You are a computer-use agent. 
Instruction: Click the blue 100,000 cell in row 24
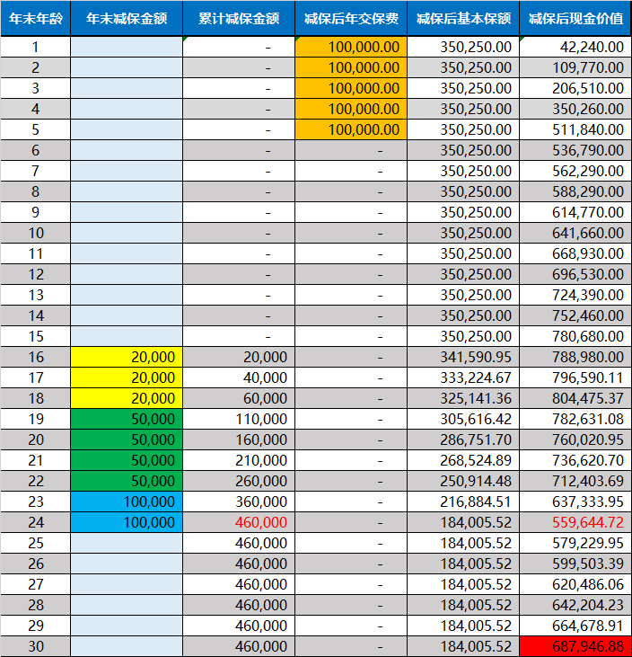pyautogui.click(x=127, y=522)
